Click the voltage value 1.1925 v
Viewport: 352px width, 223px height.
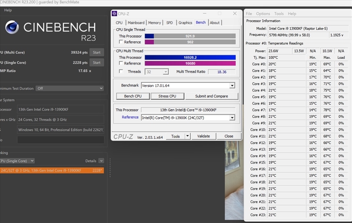(339, 35)
